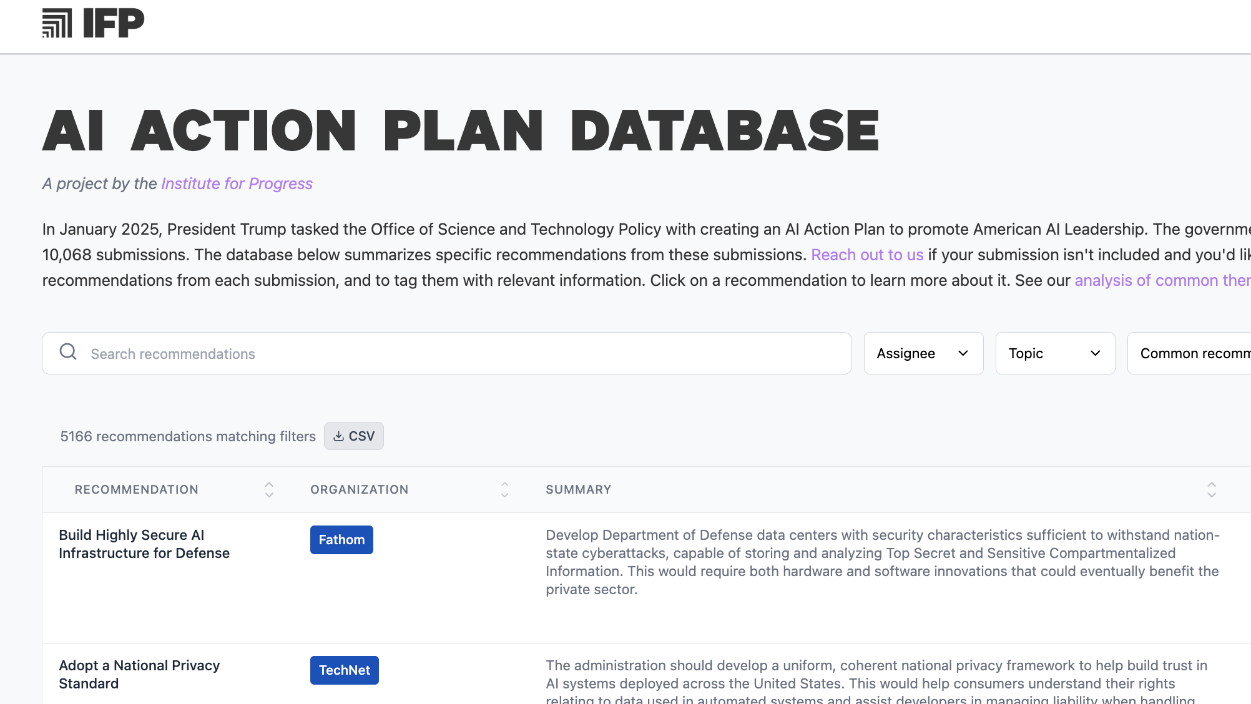1251x704 pixels.
Task: Click the download icon on the CSV button
Action: [x=338, y=436]
